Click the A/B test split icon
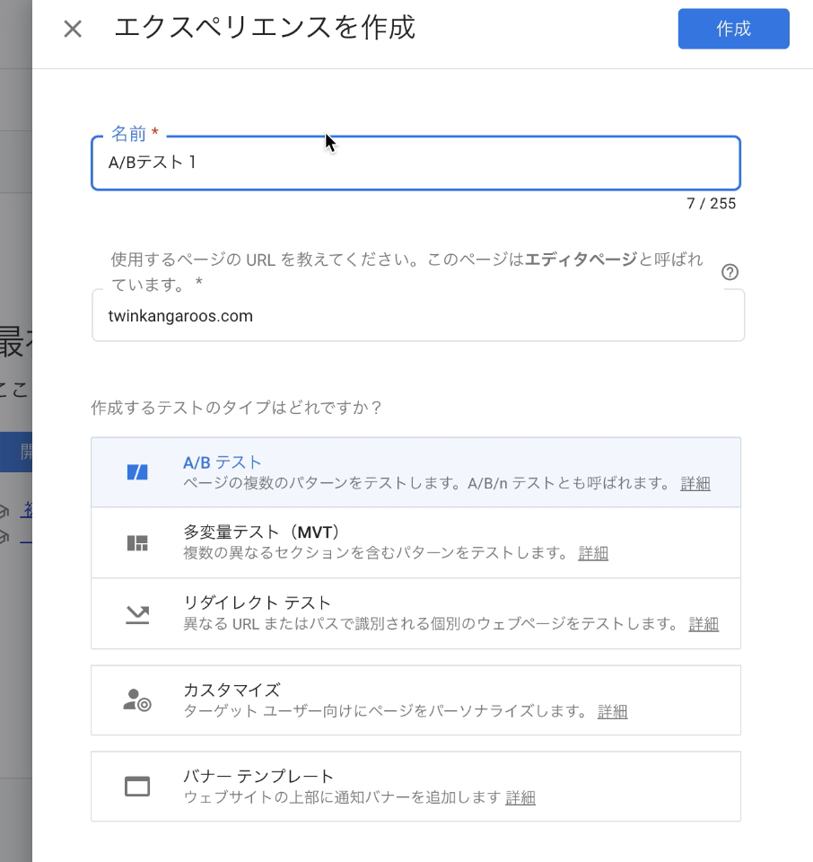The image size is (813, 862). coord(137,472)
